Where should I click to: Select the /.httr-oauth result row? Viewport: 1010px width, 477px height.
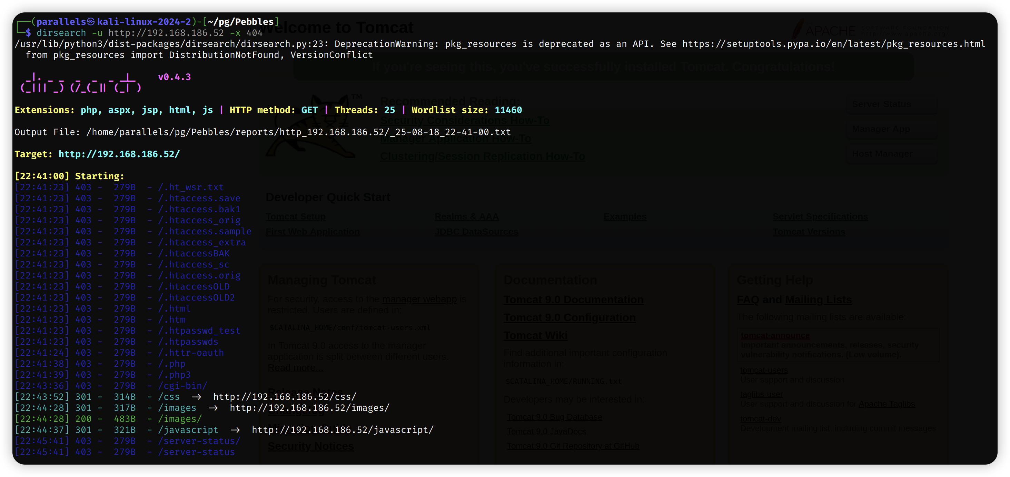click(119, 353)
